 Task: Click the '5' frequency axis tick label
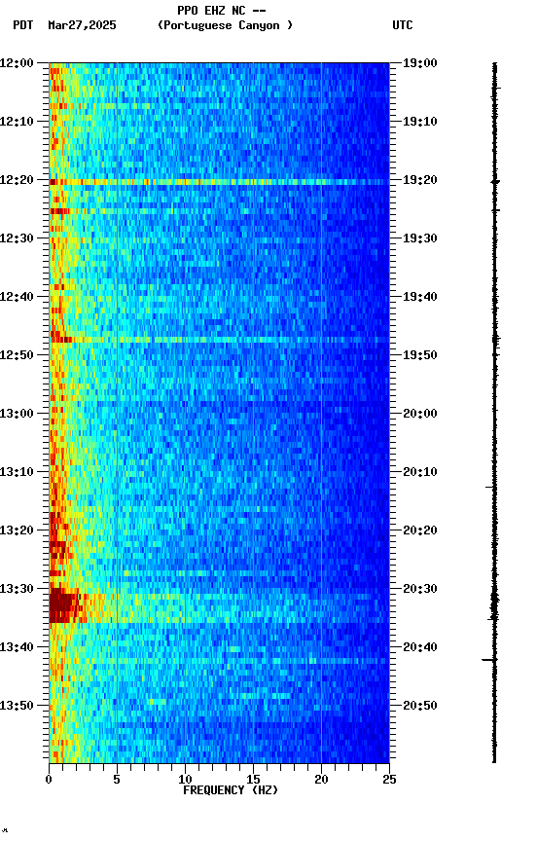[x=117, y=780]
